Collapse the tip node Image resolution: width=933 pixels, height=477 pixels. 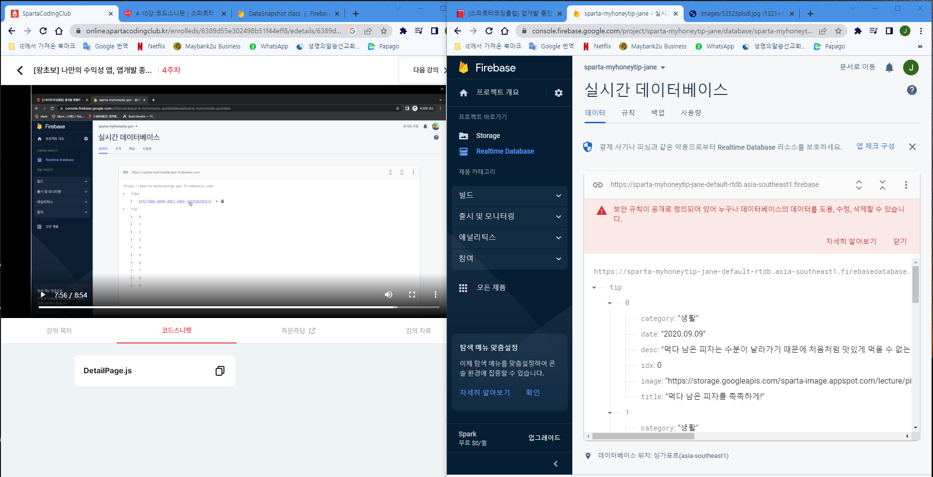[x=594, y=288]
